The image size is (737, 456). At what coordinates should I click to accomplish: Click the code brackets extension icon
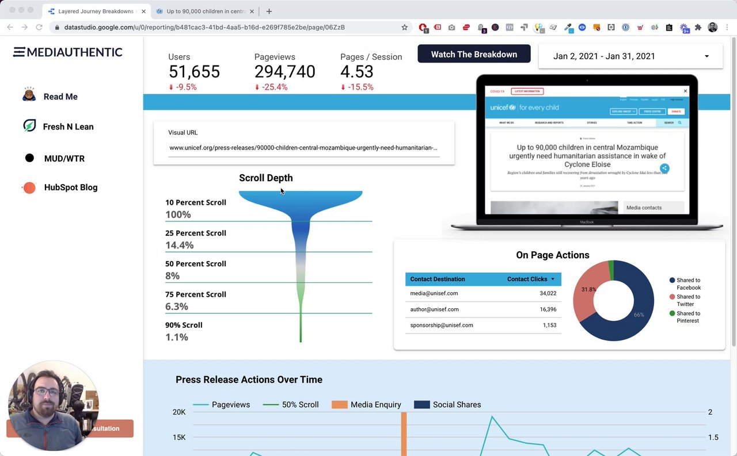pos(510,27)
